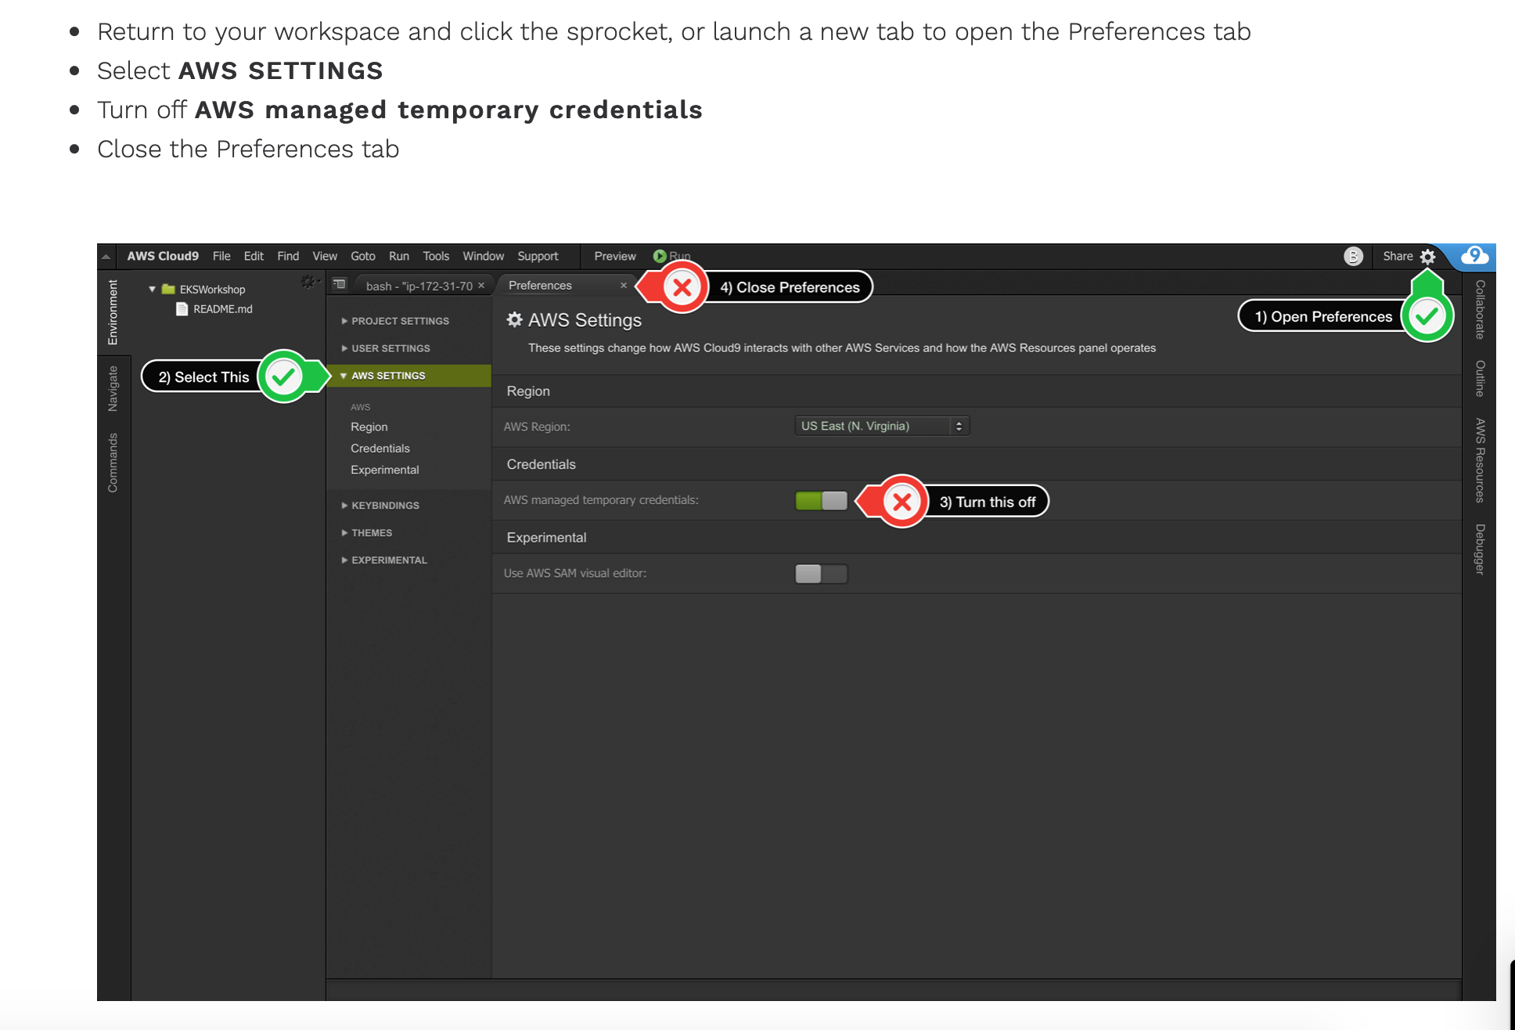Open the AWS Resources side panel
Screen dimensions: 1515x1030
pyautogui.click(x=1480, y=460)
